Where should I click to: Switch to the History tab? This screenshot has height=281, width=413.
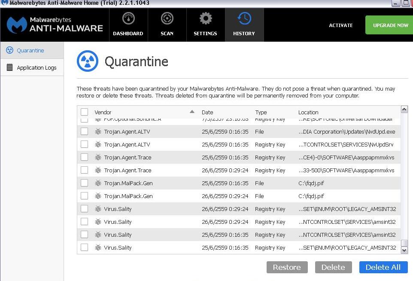244,25
